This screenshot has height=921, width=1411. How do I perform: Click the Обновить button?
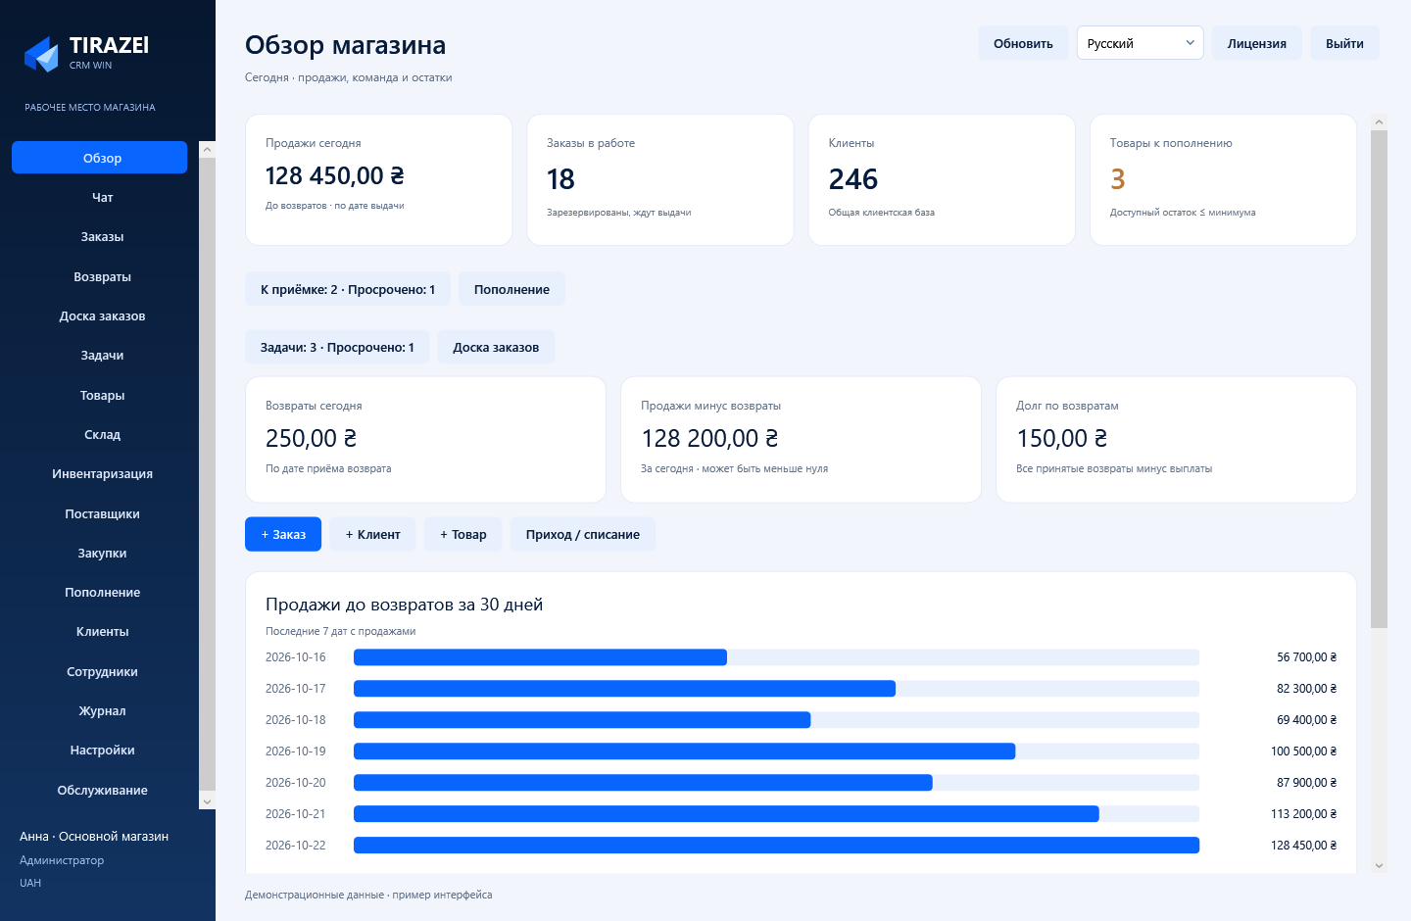tap(1023, 43)
